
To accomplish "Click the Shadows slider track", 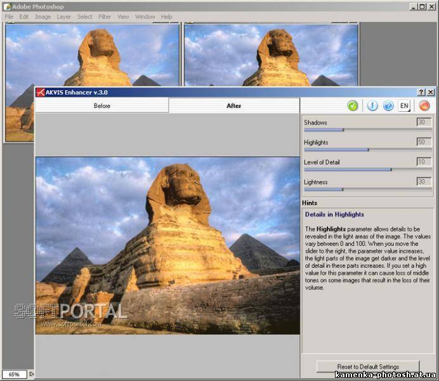I will [368, 130].
